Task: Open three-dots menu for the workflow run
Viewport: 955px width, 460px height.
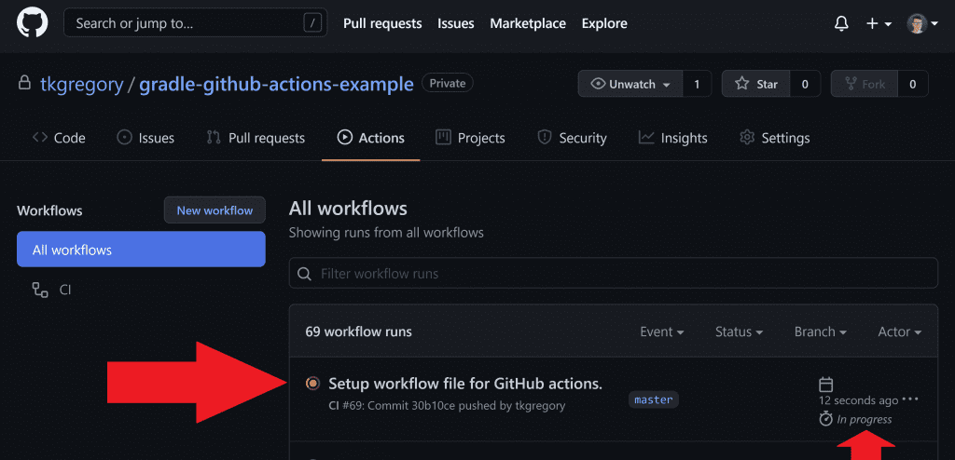Action: [x=911, y=399]
